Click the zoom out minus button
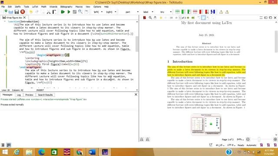The width and height of the screenshot is (278, 156). point(248,140)
